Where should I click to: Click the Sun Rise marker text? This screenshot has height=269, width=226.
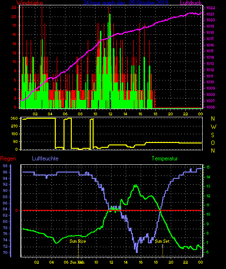coord(78,241)
